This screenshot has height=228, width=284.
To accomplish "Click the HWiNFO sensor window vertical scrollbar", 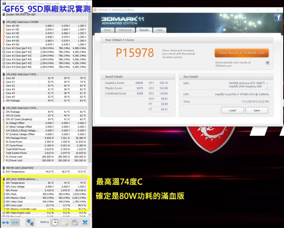I will [90, 87].
